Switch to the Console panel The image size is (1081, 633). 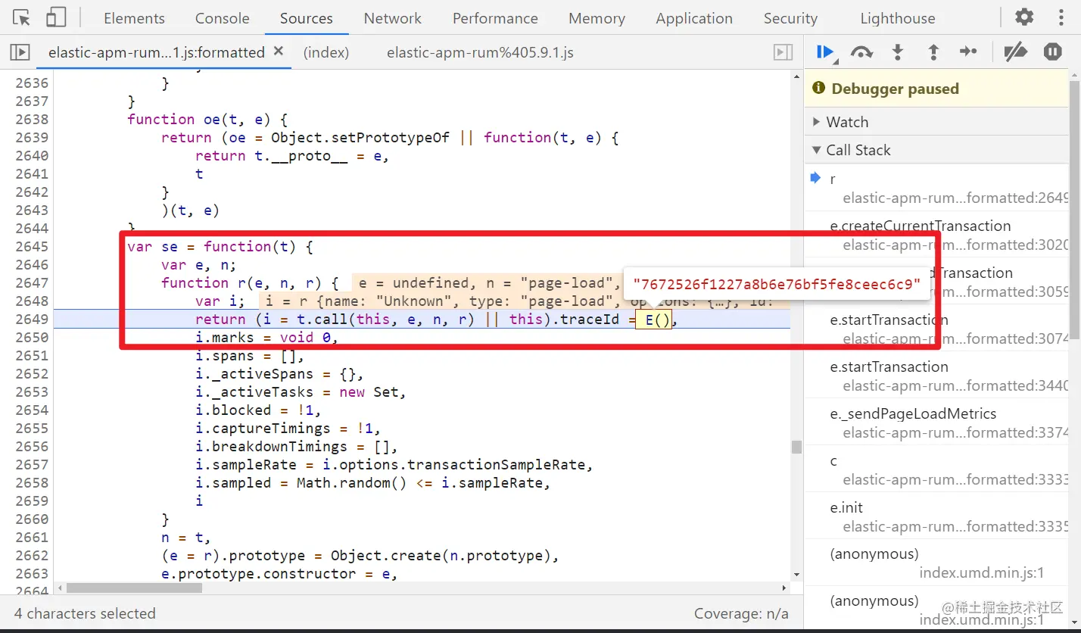[222, 18]
